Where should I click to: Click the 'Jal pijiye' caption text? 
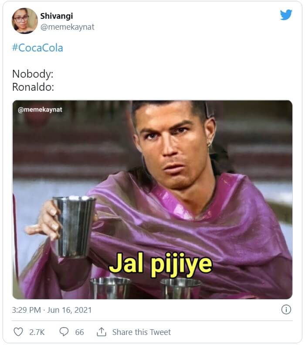[160, 264]
